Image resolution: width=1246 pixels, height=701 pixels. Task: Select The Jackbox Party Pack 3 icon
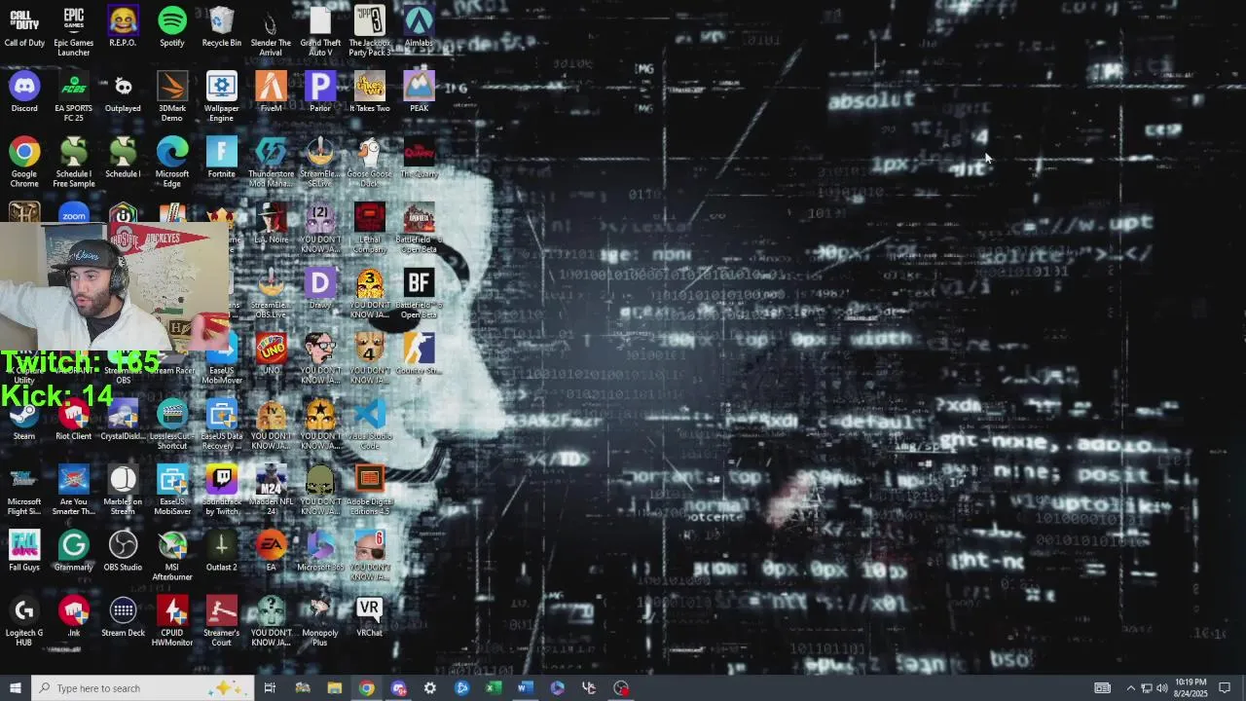pyautogui.click(x=370, y=31)
